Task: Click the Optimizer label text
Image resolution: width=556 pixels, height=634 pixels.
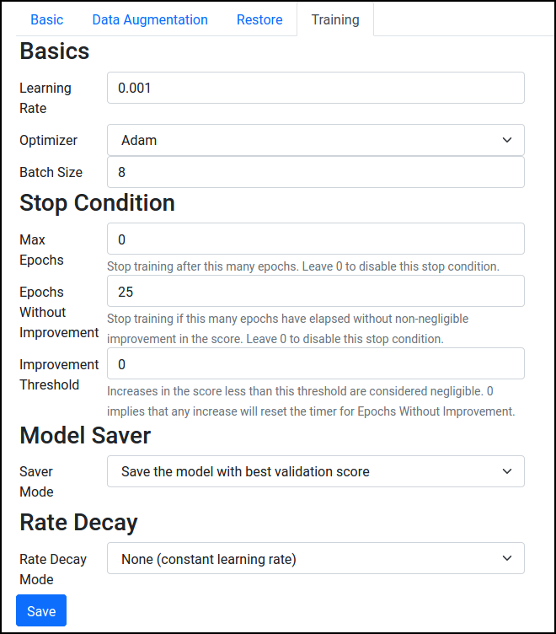Action: [48, 140]
